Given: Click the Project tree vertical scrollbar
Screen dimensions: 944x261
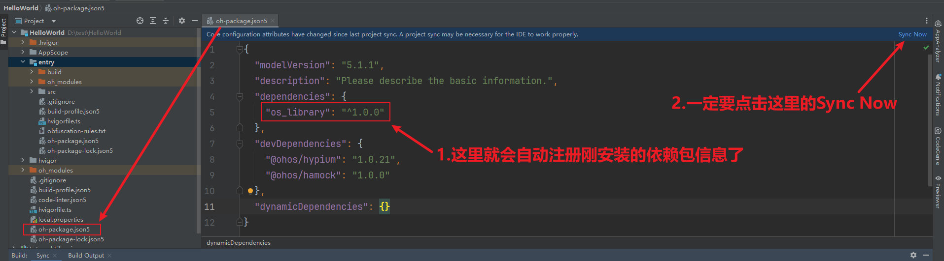Looking at the screenshot, I should coord(199,150).
